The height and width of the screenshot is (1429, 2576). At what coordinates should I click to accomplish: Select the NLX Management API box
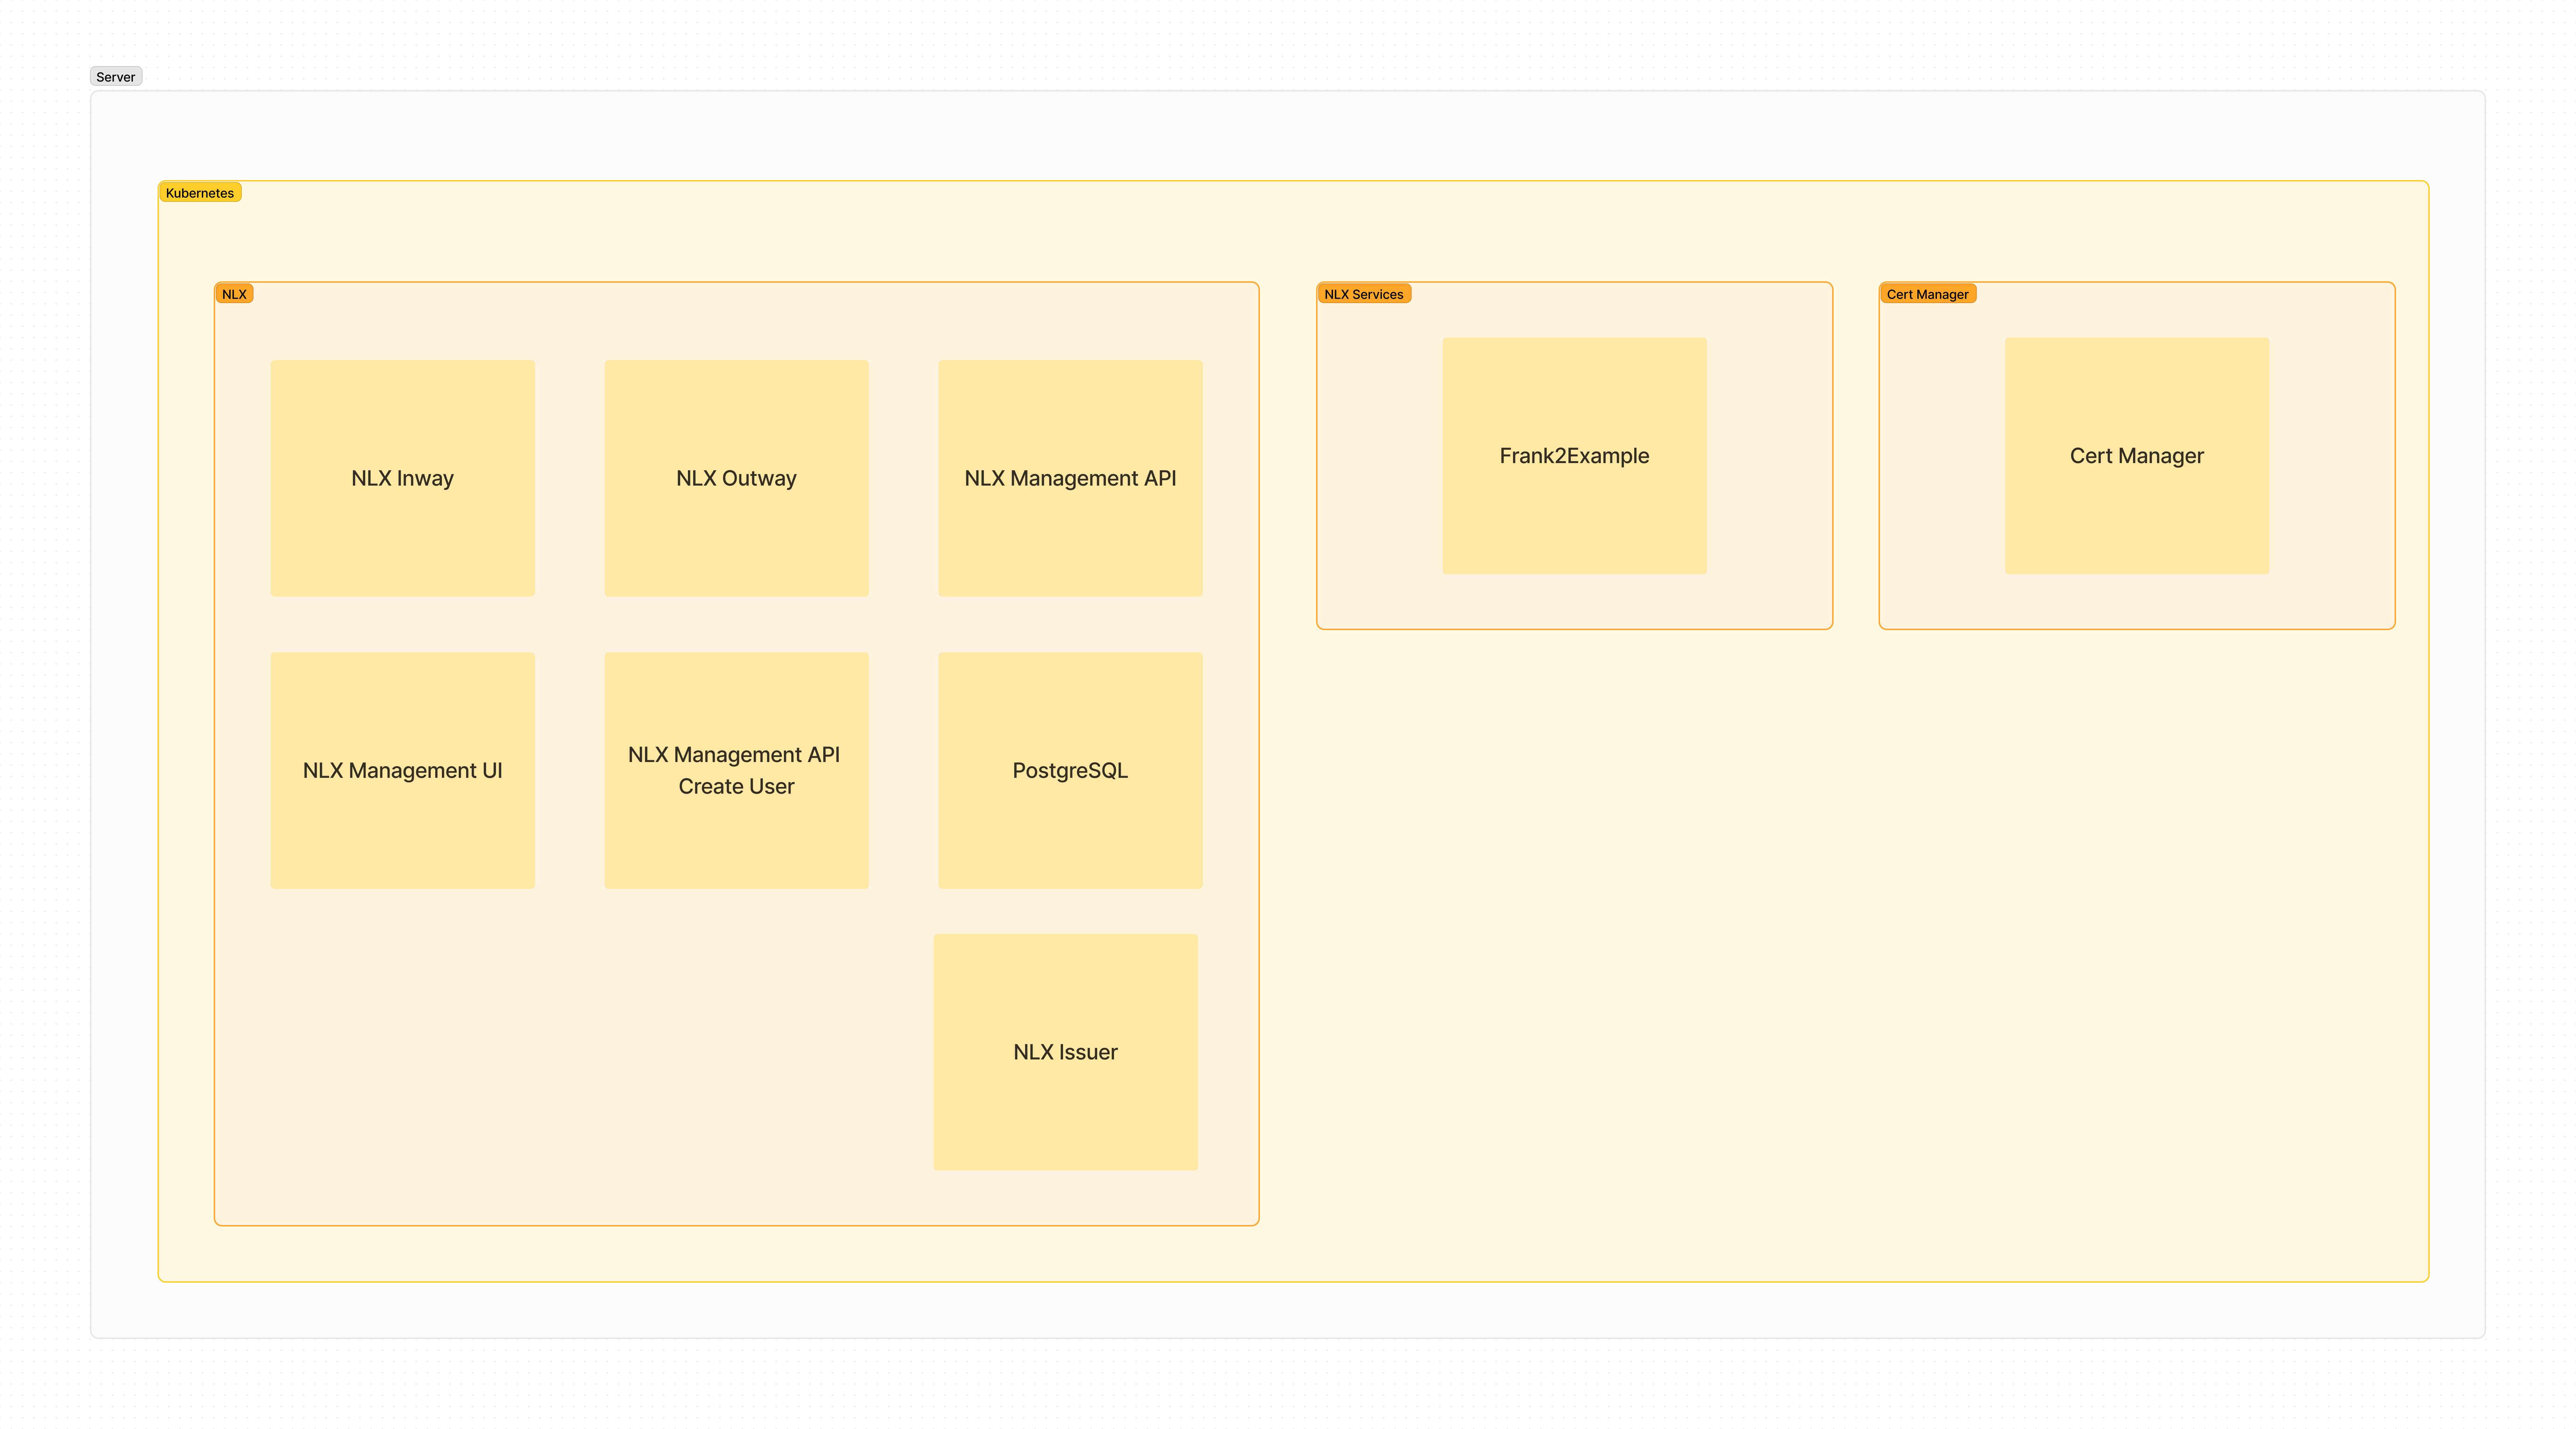point(1070,478)
